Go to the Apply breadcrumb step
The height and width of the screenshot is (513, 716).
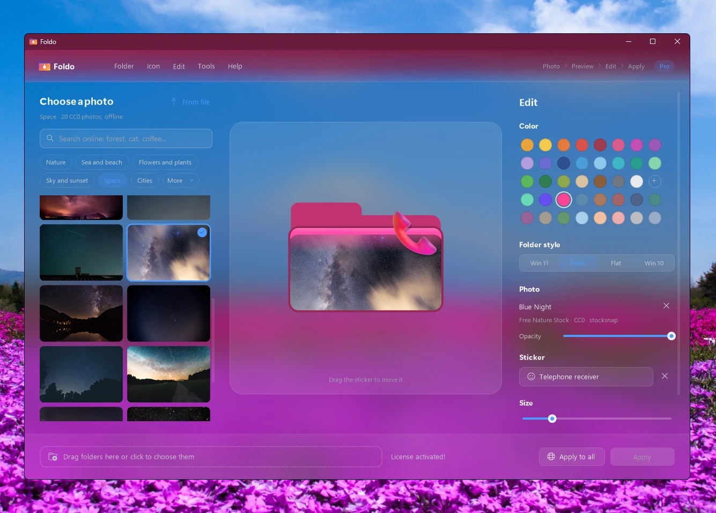pos(636,67)
